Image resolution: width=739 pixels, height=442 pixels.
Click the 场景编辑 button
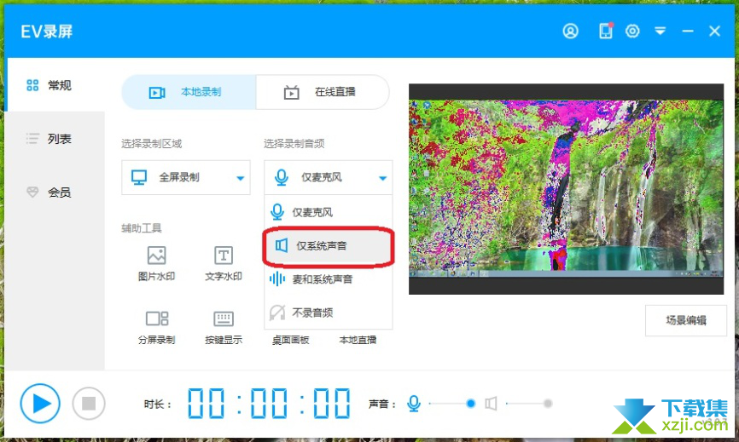pyautogui.click(x=686, y=321)
